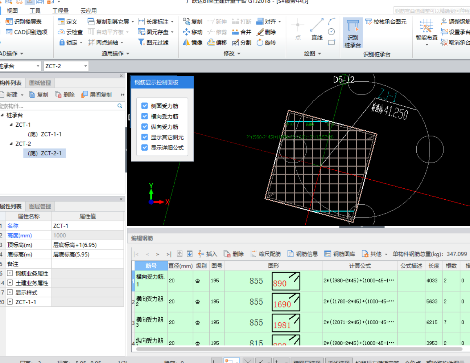Viewport: 470px width, 363px height.
Task: Run 云检查 cloud check
Action: 70,32
